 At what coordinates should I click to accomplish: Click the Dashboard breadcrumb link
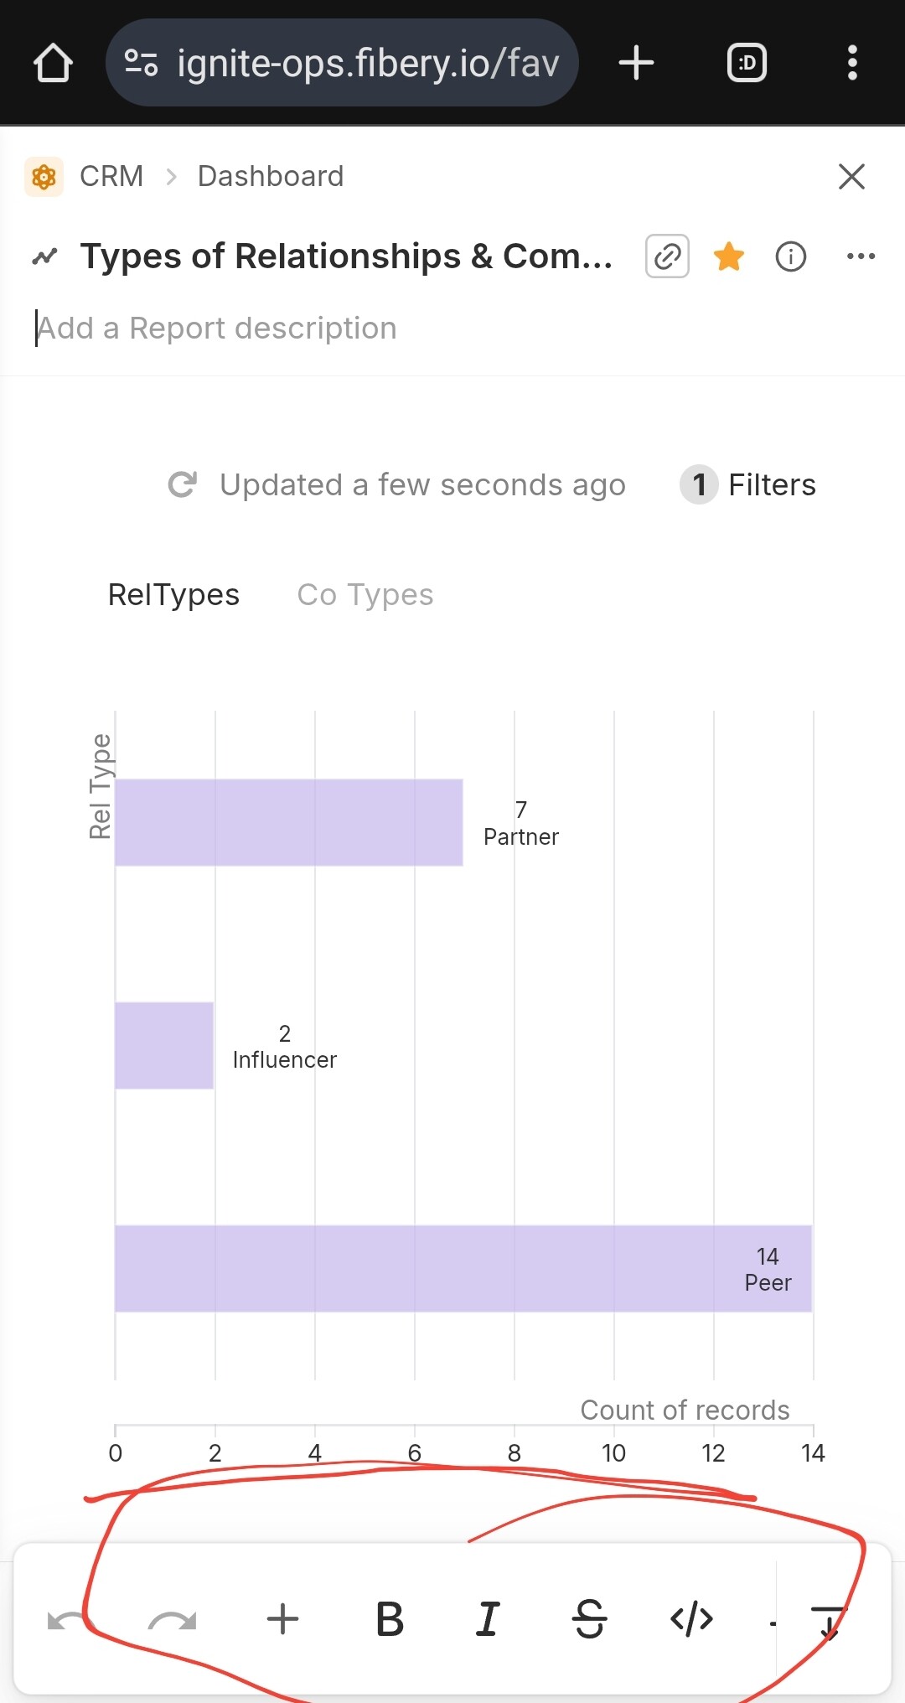click(271, 177)
